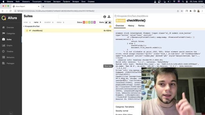Open the tab search dropdown arrow

202,6
